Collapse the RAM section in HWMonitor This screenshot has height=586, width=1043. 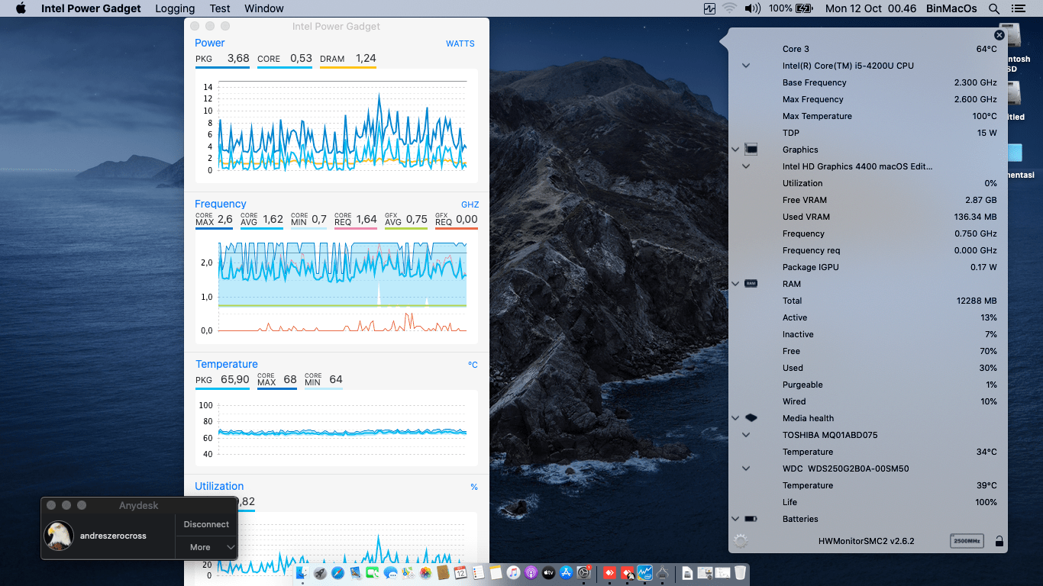[x=735, y=283]
